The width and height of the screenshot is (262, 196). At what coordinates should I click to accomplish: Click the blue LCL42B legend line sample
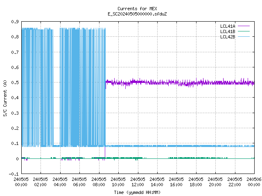click(244, 37)
